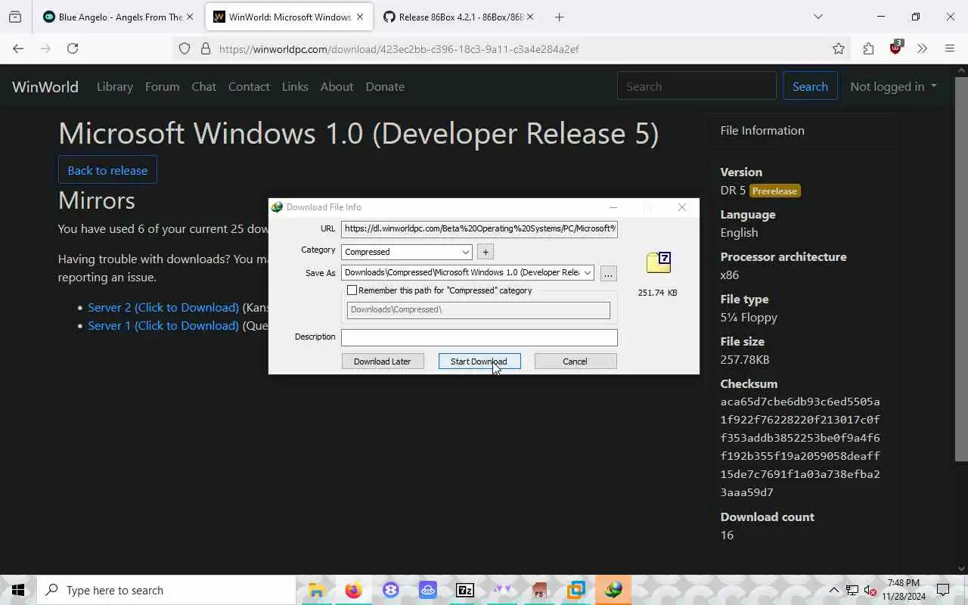This screenshot has height=605, width=968.
Task: Switch to Blue Angelo tab
Action: coord(119,17)
